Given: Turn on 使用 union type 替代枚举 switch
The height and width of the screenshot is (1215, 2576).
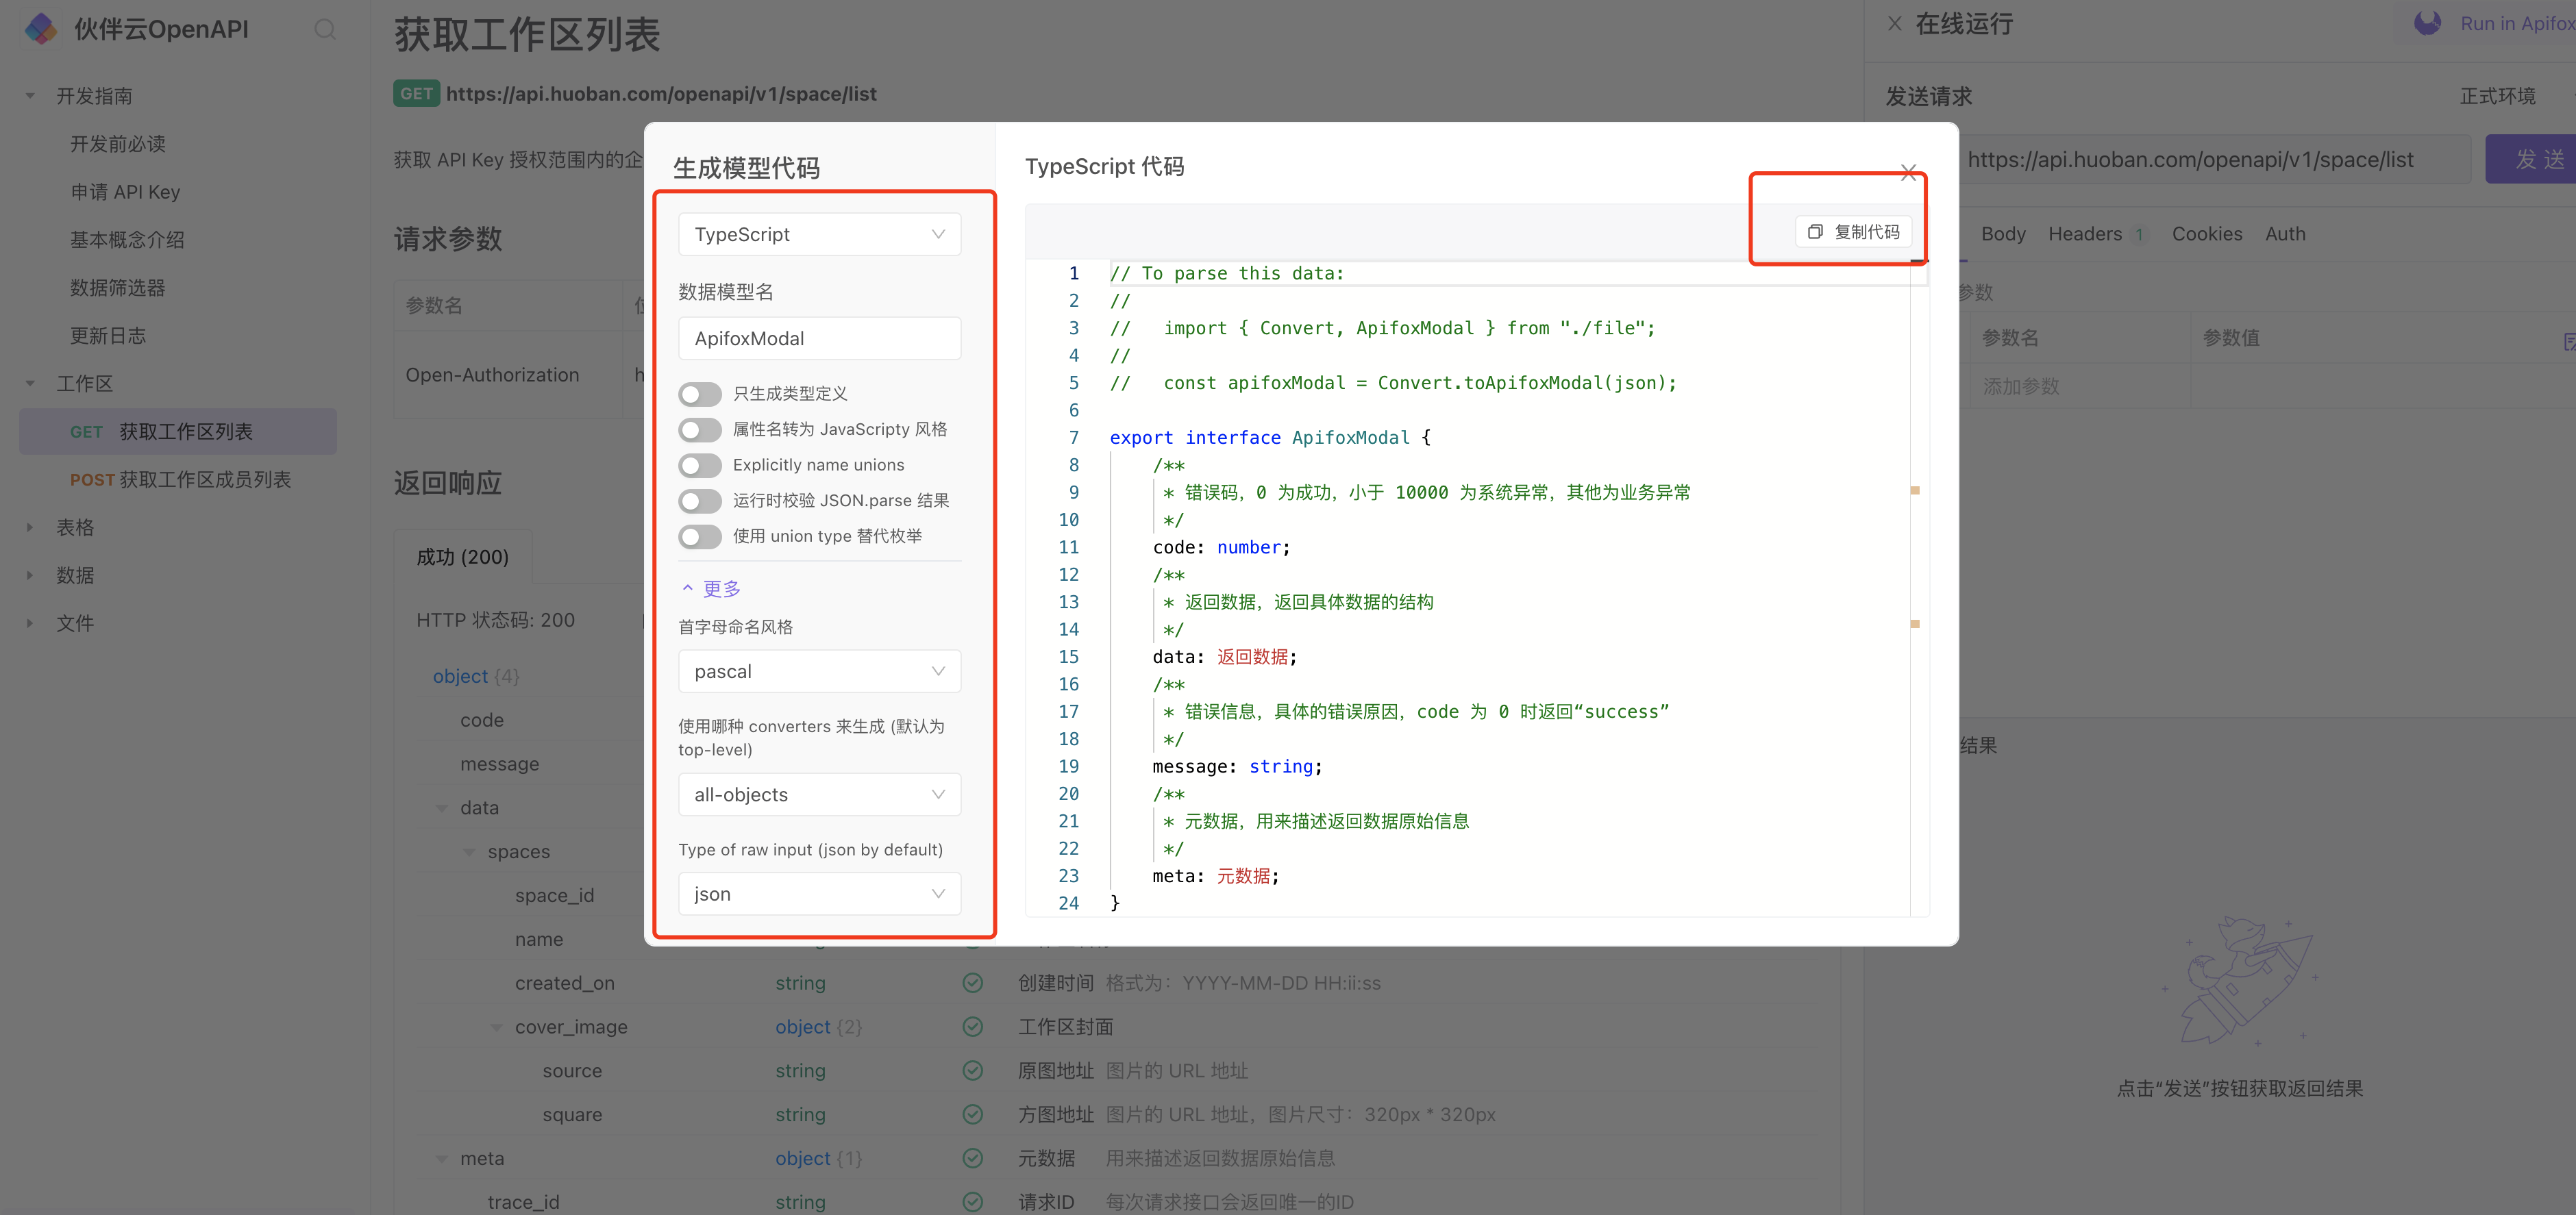Looking at the screenshot, I should pyautogui.click(x=699, y=537).
